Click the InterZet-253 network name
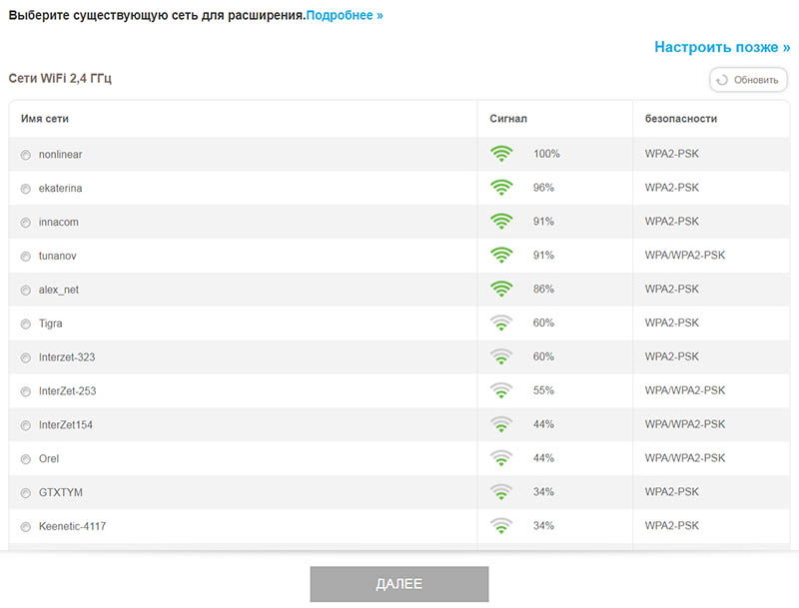This screenshot has width=799, height=608. coord(67,391)
